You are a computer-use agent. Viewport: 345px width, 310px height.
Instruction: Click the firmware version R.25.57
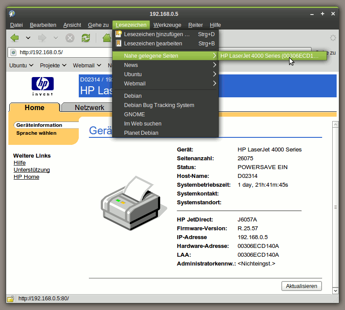pos(247,228)
